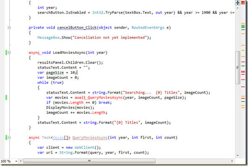Click the top green marker in scrollbar margin
Image resolution: width=248 pixels, height=166 pixels.
pyautogui.click(x=243, y=25)
